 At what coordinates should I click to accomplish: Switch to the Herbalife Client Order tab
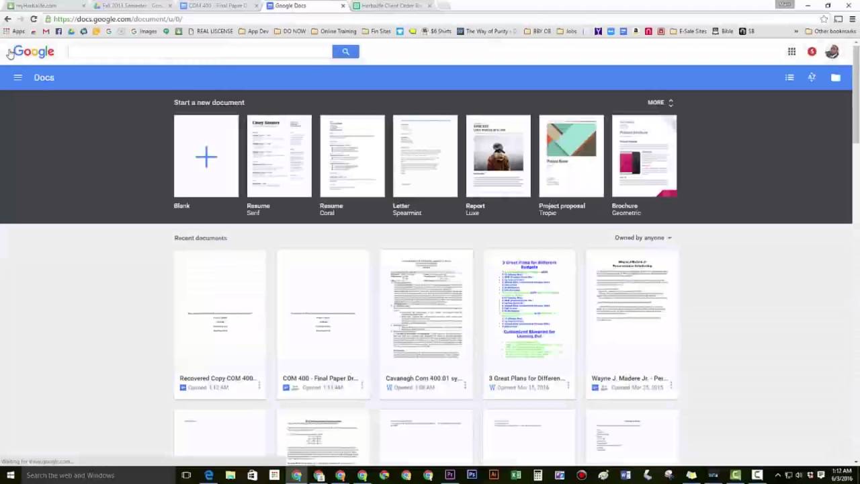click(392, 5)
